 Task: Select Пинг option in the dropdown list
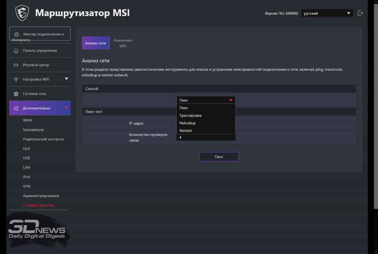[x=206, y=108]
